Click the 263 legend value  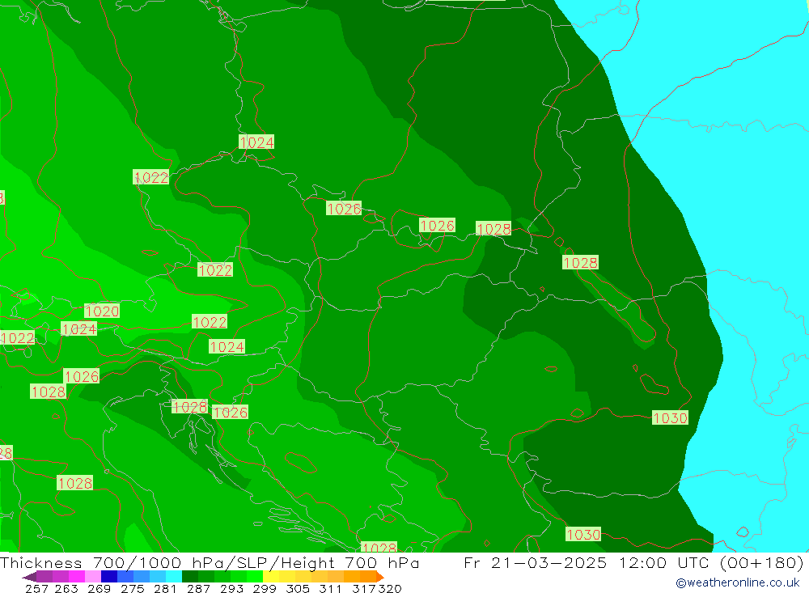point(66,588)
